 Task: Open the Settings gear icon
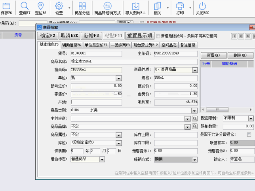click(x=59, y=6)
